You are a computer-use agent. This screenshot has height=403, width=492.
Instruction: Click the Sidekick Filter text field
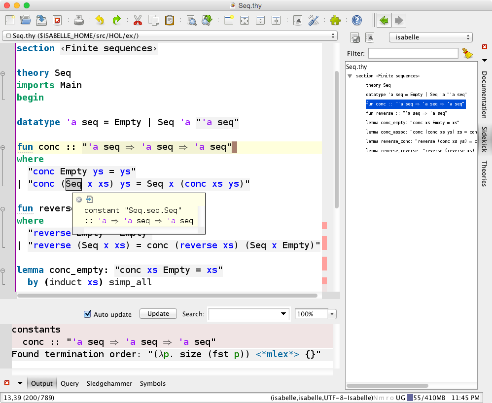point(413,53)
